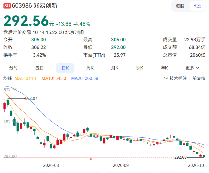Click the 成交量 value 22.93万手
Image resolution: width=209 pixels, height=173 pixels.
click(195, 40)
